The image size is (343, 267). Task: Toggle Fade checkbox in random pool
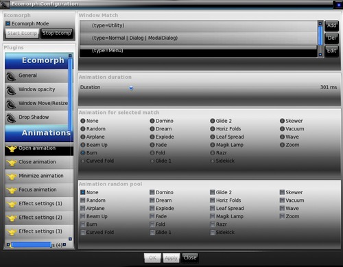coord(152,216)
